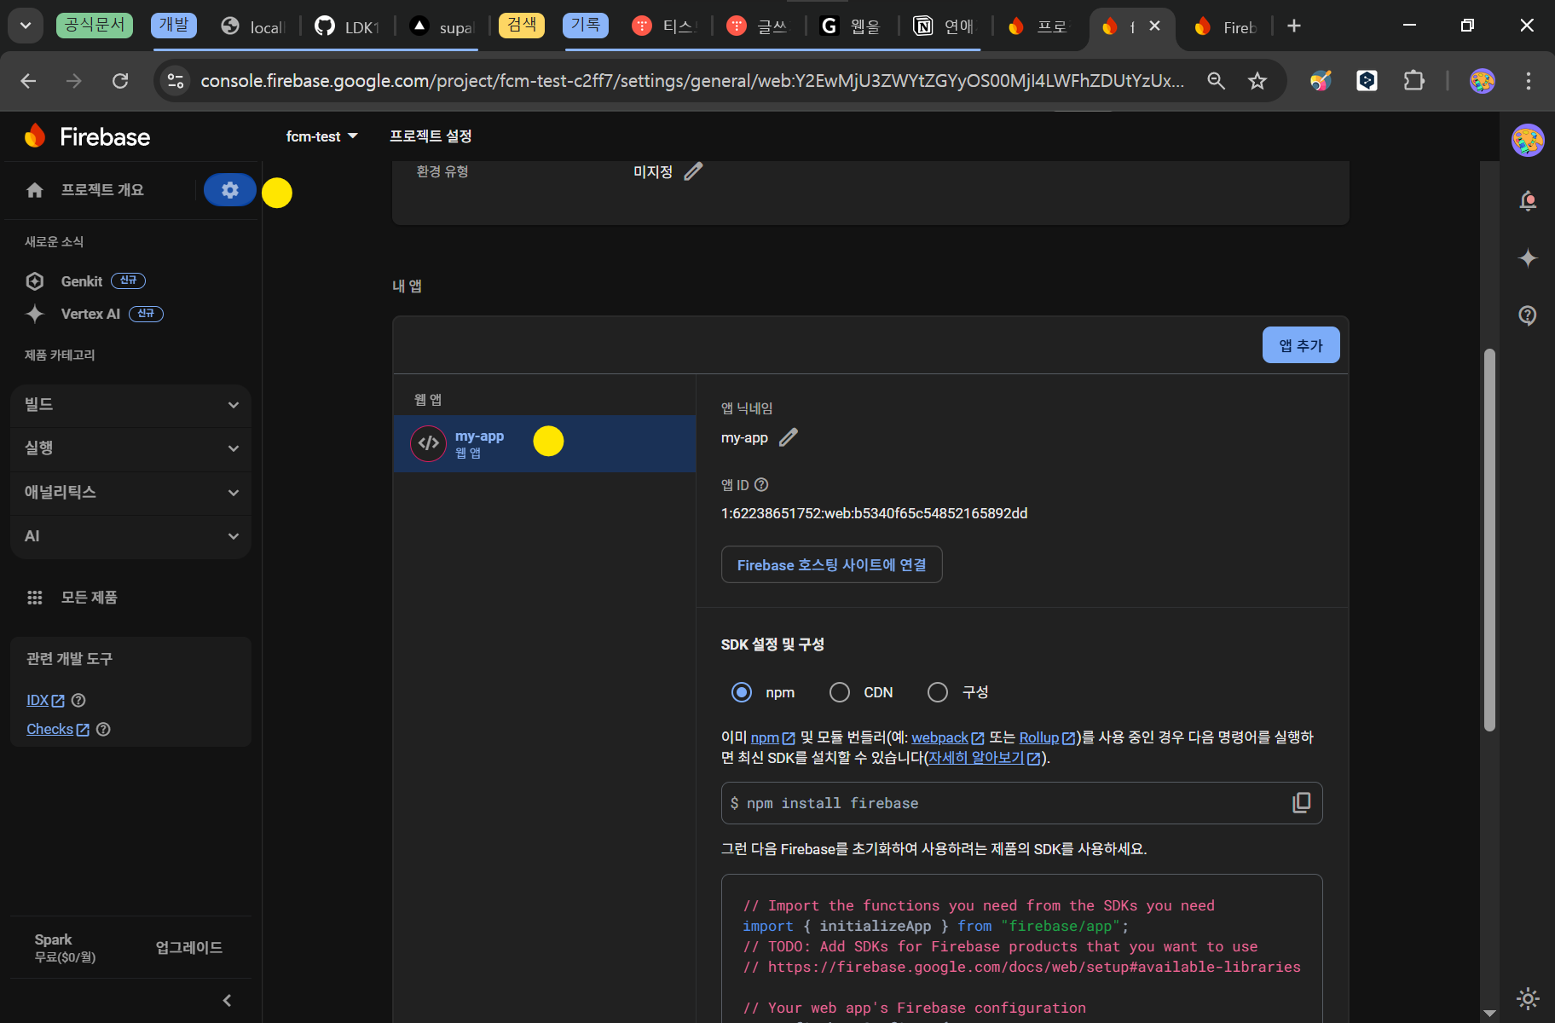Click the zoom magnifier icon in address bar
The width and height of the screenshot is (1555, 1023).
pyautogui.click(x=1217, y=81)
